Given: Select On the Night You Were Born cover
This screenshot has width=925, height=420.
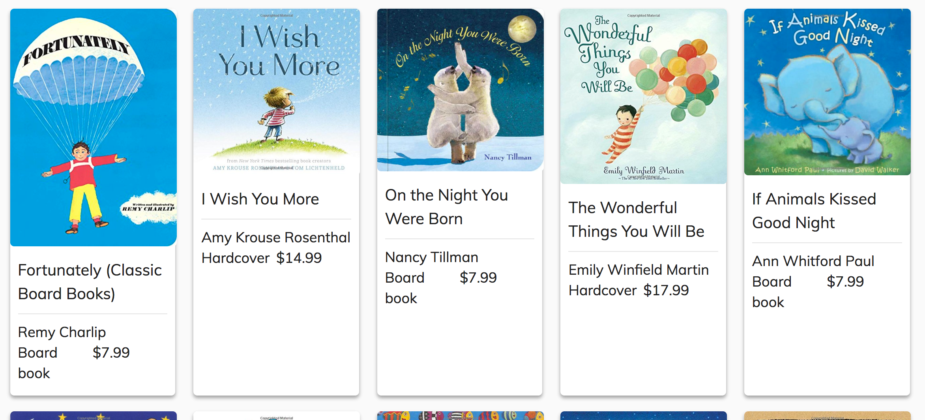Looking at the screenshot, I should coord(460,90).
